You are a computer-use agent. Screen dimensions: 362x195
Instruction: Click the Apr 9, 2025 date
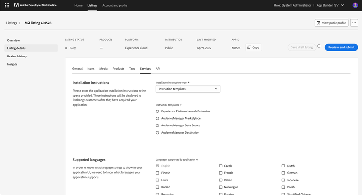tap(204, 48)
